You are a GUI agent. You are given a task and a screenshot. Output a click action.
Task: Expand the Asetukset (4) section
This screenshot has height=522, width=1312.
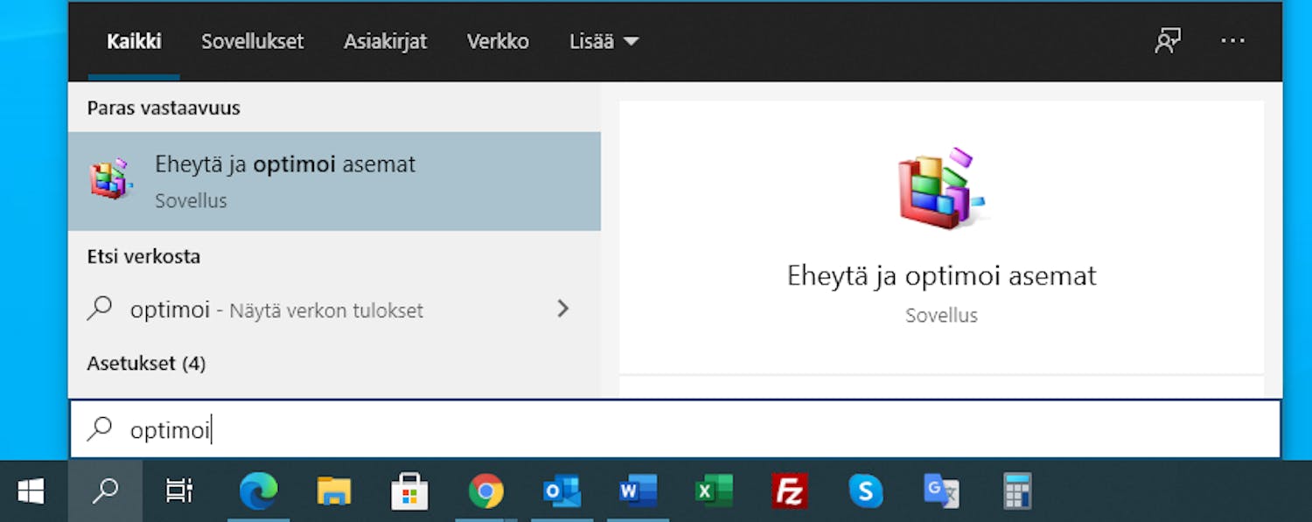(x=146, y=363)
